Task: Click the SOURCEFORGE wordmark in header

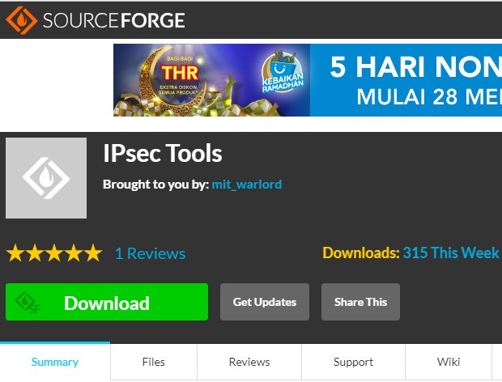Action: point(113,20)
